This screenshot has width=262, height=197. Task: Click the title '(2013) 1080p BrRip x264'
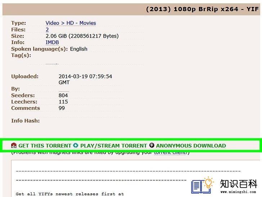(x=192, y=9)
